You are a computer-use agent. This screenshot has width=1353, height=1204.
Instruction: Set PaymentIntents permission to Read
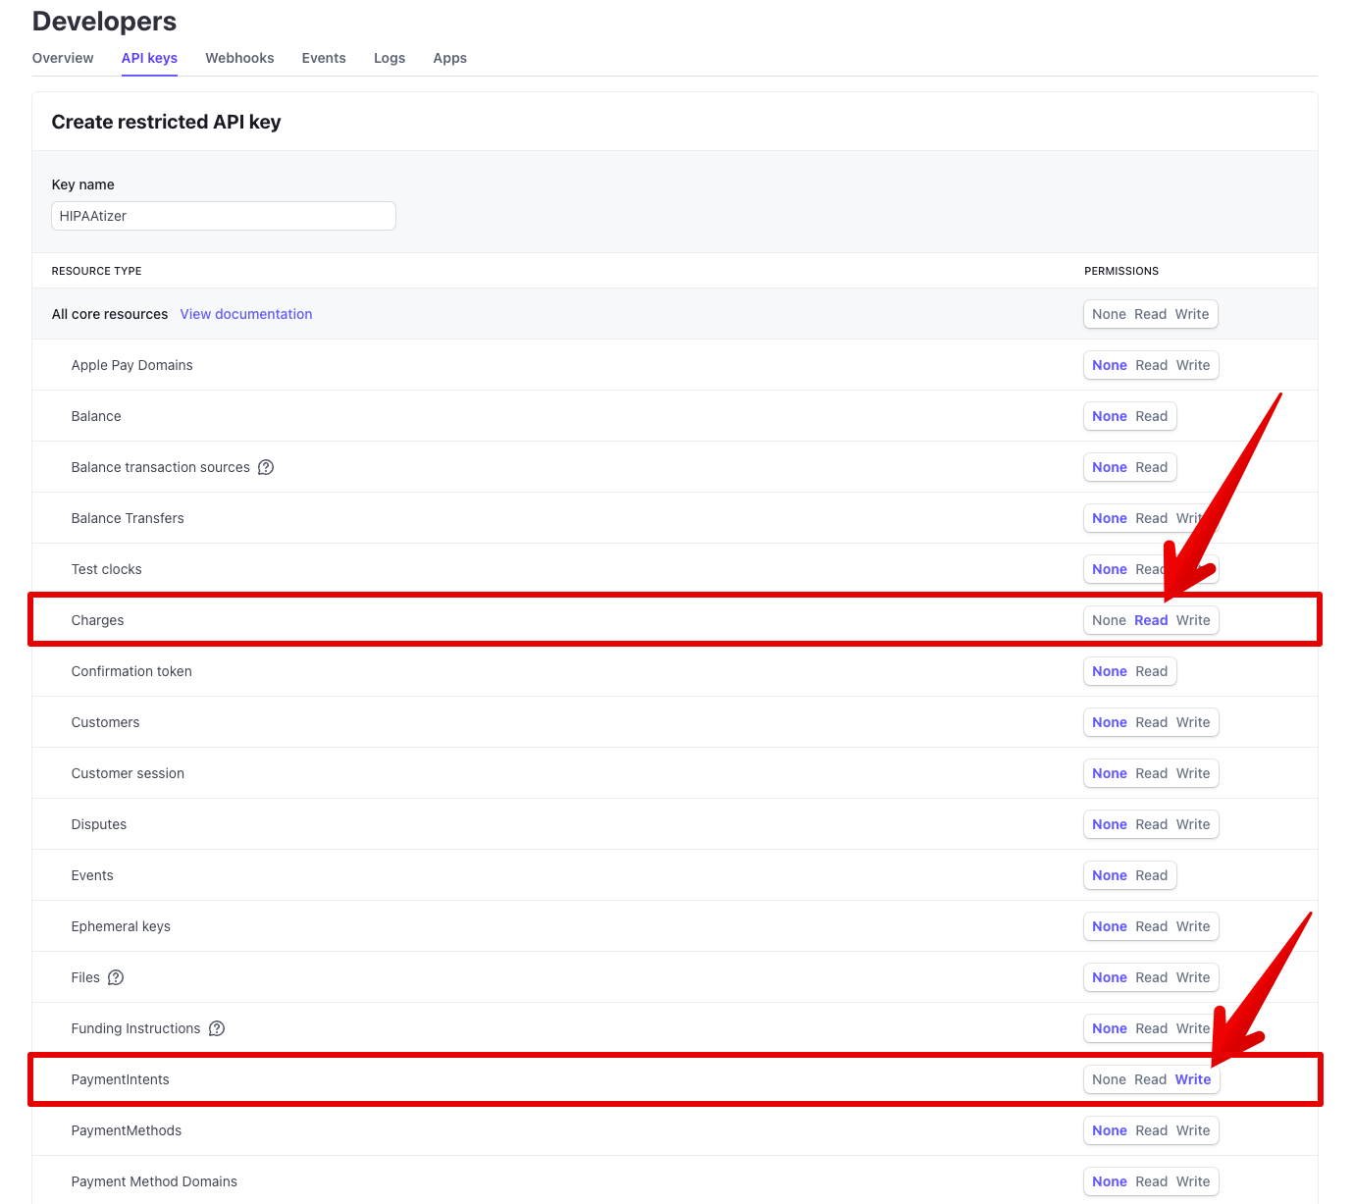coord(1150,1079)
